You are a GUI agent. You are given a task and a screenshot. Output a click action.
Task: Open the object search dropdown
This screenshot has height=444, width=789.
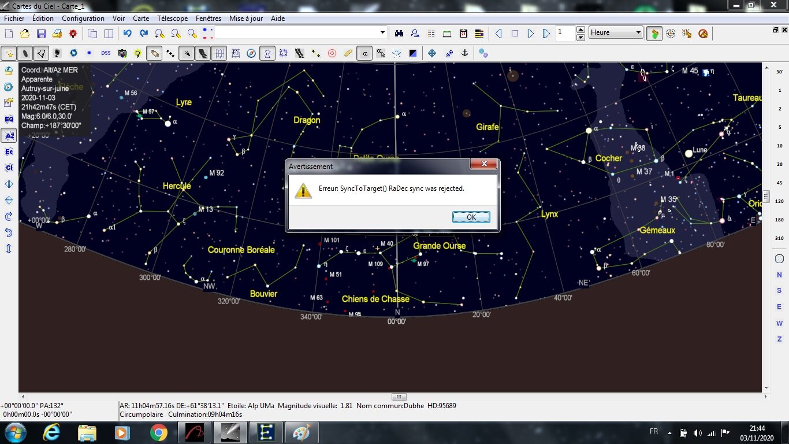382,33
